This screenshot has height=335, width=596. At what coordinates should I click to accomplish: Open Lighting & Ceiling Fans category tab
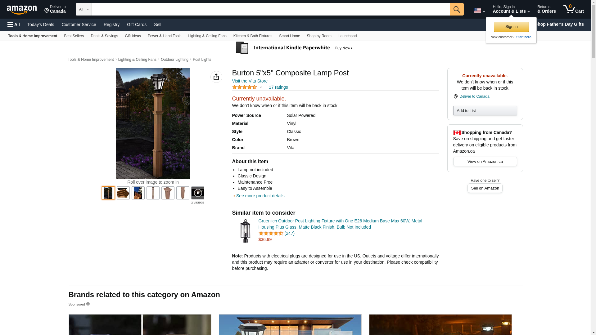[x=207, y=36]
